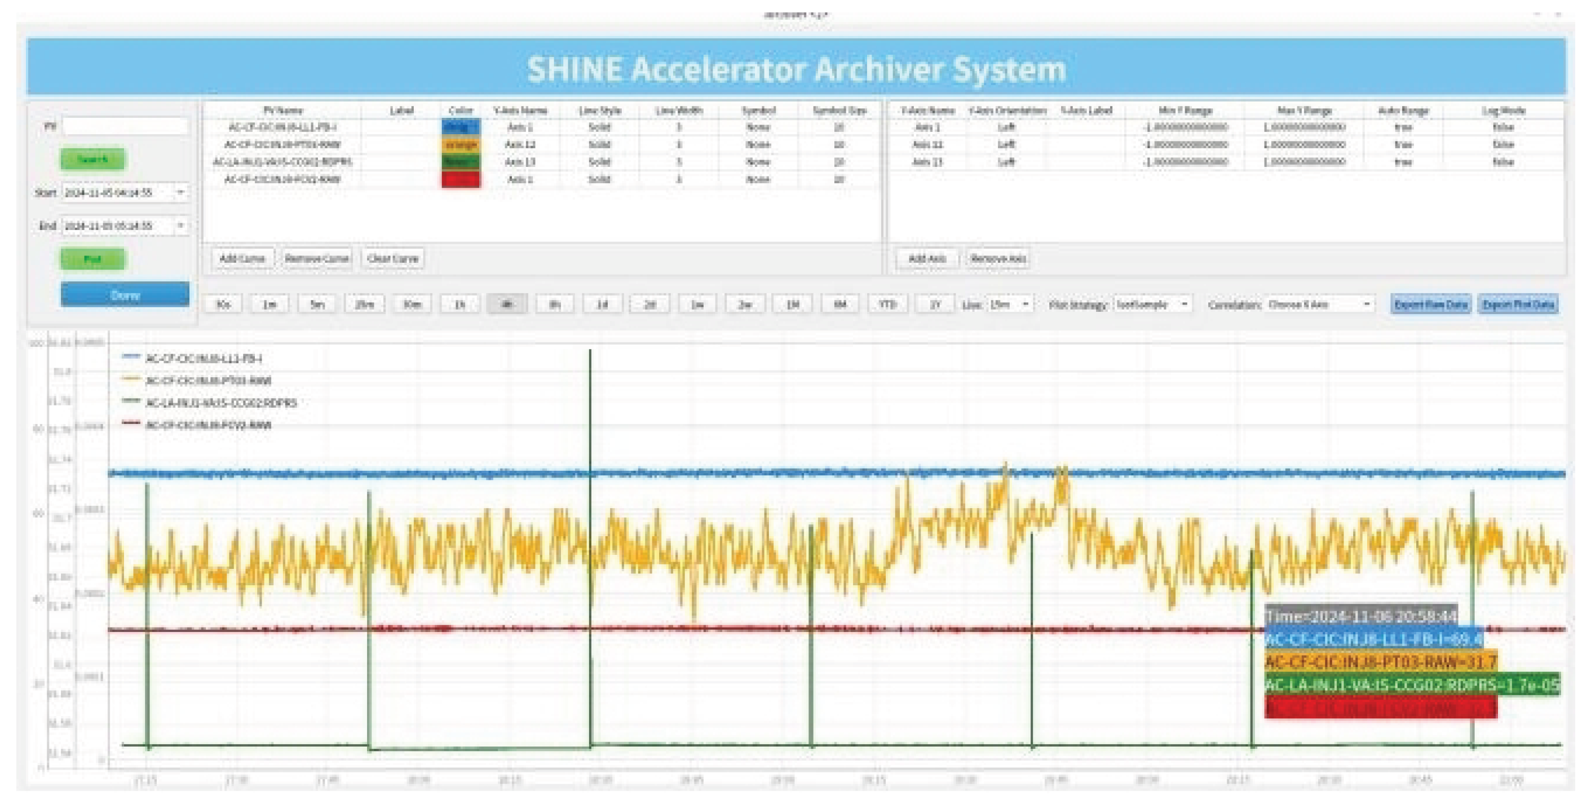Screen dimensions: 1591x808
Task: Click Export Raw Data button
Action: coord(1430,304)
